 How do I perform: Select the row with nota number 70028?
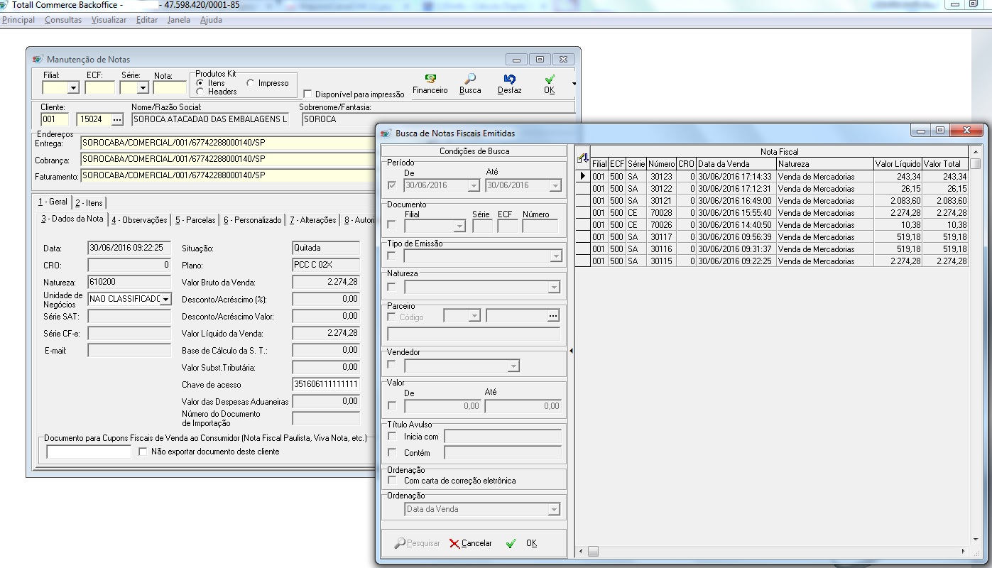click(779, 212)
